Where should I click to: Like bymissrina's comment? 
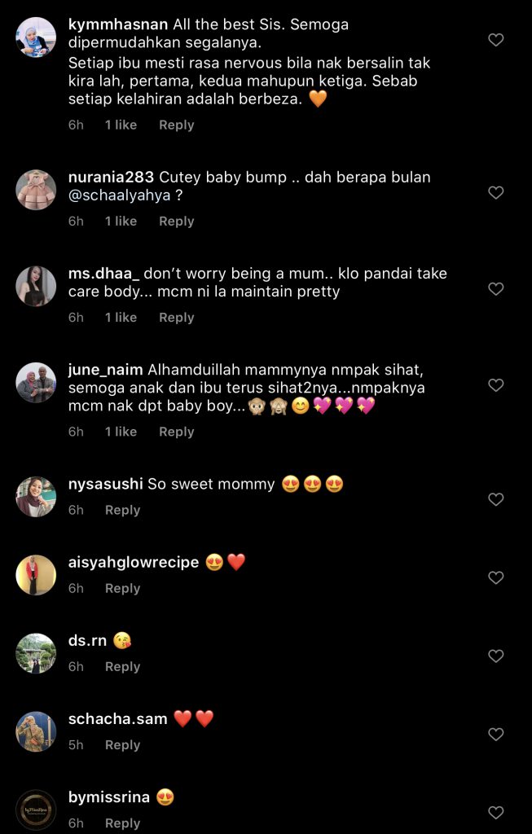pyautogui.click(x=496, y=812)
